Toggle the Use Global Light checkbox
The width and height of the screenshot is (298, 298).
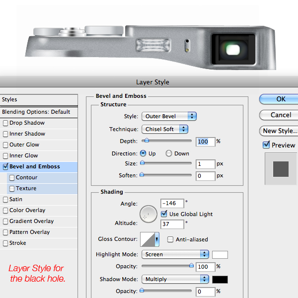click(x=164, y=214)
